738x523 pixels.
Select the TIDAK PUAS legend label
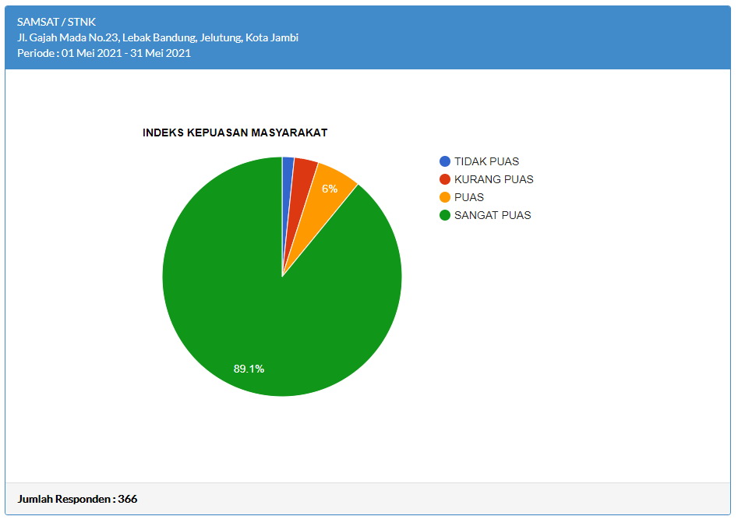pyautogui.click(x=486, y=161)
